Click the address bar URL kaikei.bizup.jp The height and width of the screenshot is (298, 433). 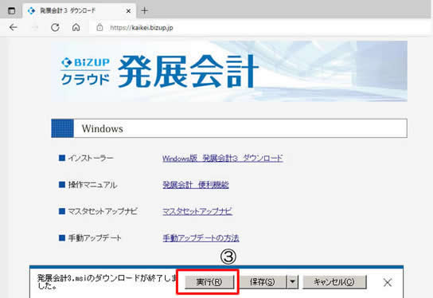[142, 28]
